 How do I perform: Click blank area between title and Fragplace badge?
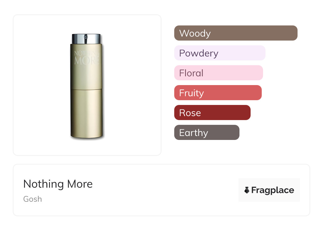[x=164, y=190]
